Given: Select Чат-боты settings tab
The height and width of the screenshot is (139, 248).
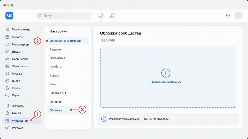Looking at the screenshot, I should pyautogui.click(x=56, y=67).
